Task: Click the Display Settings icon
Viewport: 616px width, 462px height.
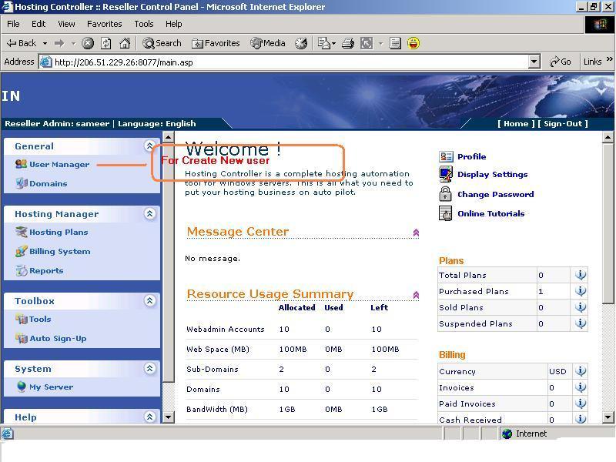Action: click(x=446, y=174)
